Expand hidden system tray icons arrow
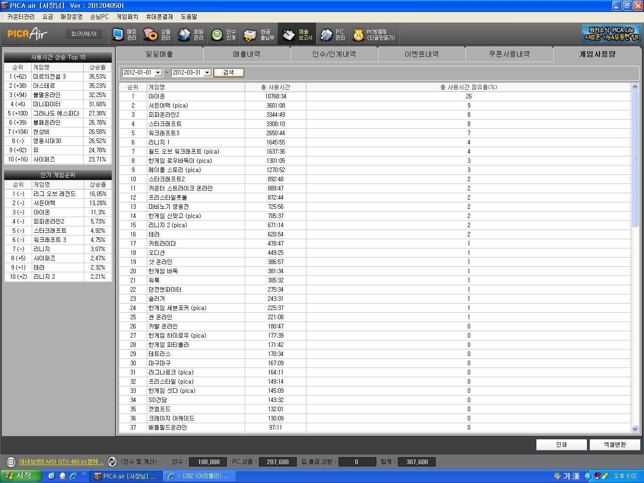 [x=588, y=476]
